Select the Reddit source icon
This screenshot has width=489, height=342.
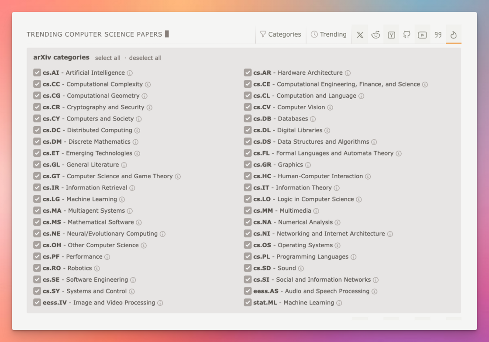pos(375,35)
